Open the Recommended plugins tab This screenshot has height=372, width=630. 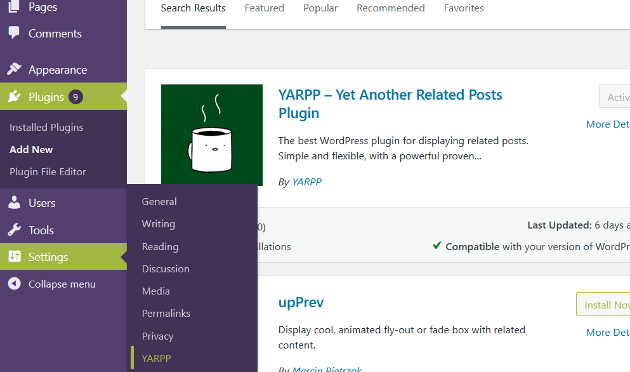[x=390, y=8]
